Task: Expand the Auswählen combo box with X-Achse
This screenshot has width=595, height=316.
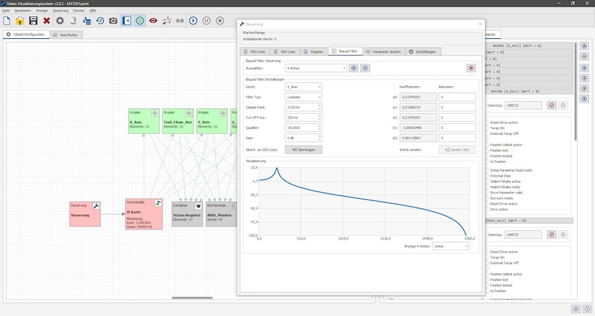Action: point(316,68)
